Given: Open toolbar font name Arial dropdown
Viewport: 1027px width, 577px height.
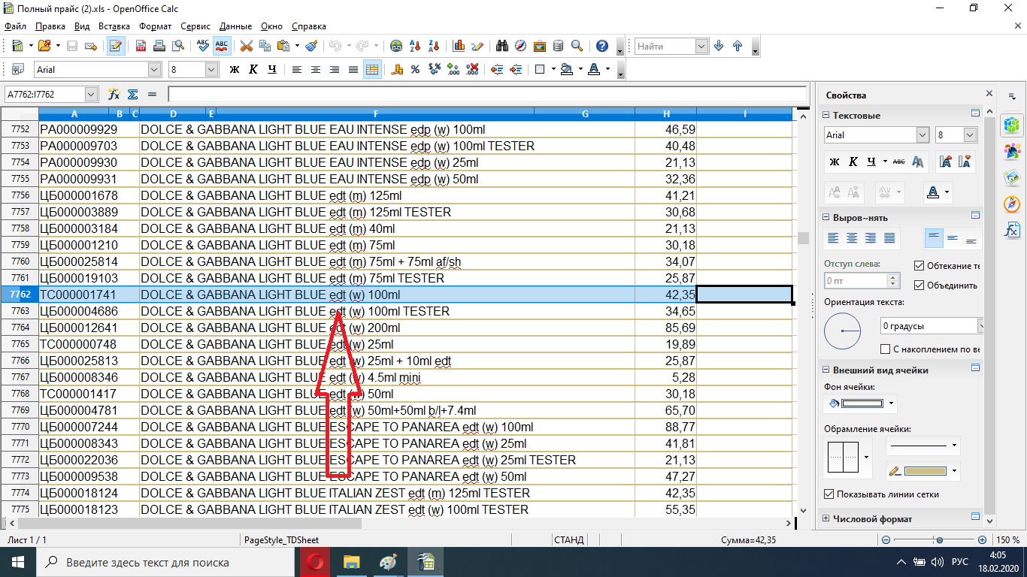Looking at the screenshot, I should point(155,69).
